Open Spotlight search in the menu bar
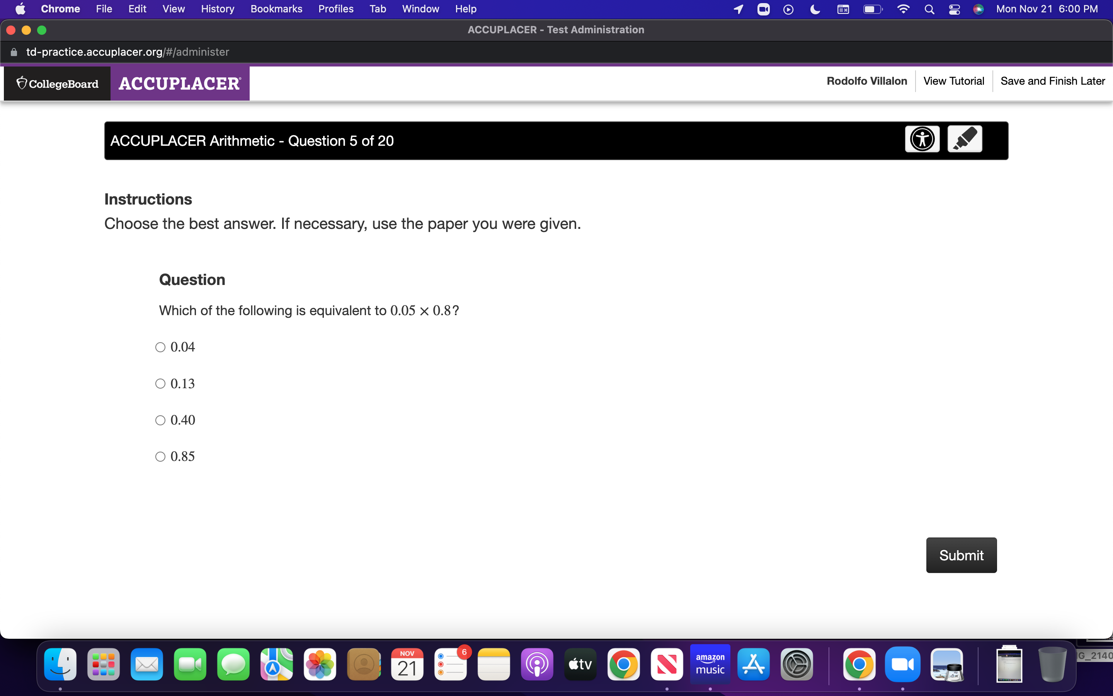This screenshot has height=696, width=1113. [929, 9]
